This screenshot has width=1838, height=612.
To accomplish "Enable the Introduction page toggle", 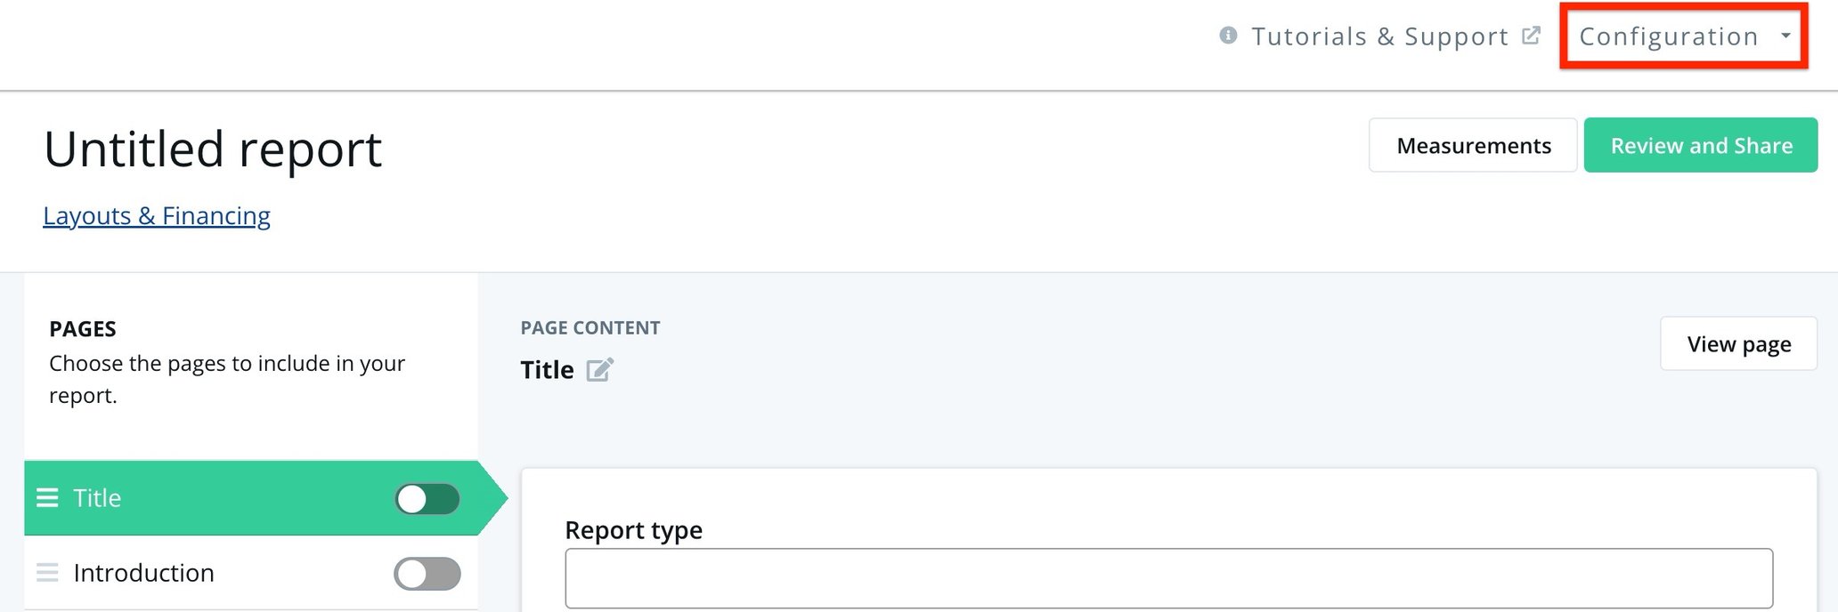I will tap(427, 574).
